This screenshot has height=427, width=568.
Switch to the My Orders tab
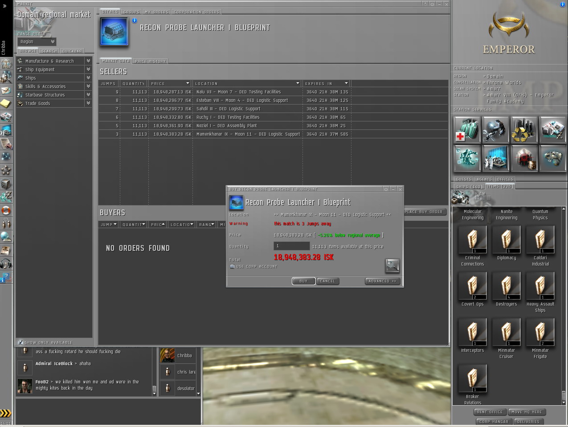coord(157,12)
